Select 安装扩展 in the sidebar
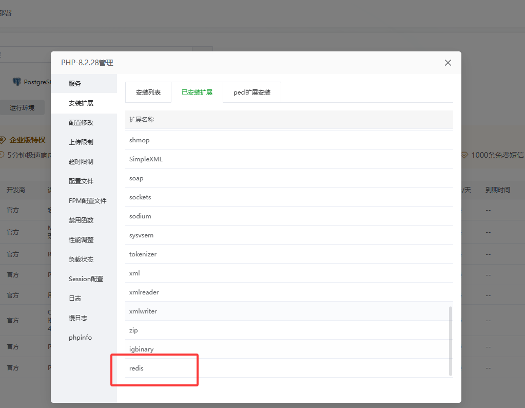The width and height of the screenshot is (525, 408). 81,103
